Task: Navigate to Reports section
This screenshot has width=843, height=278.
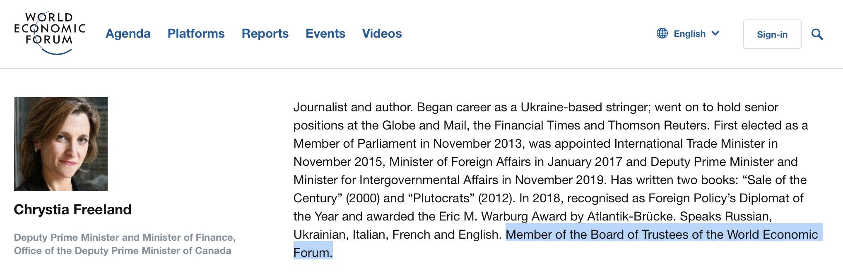Action: [x=265, y=34]
